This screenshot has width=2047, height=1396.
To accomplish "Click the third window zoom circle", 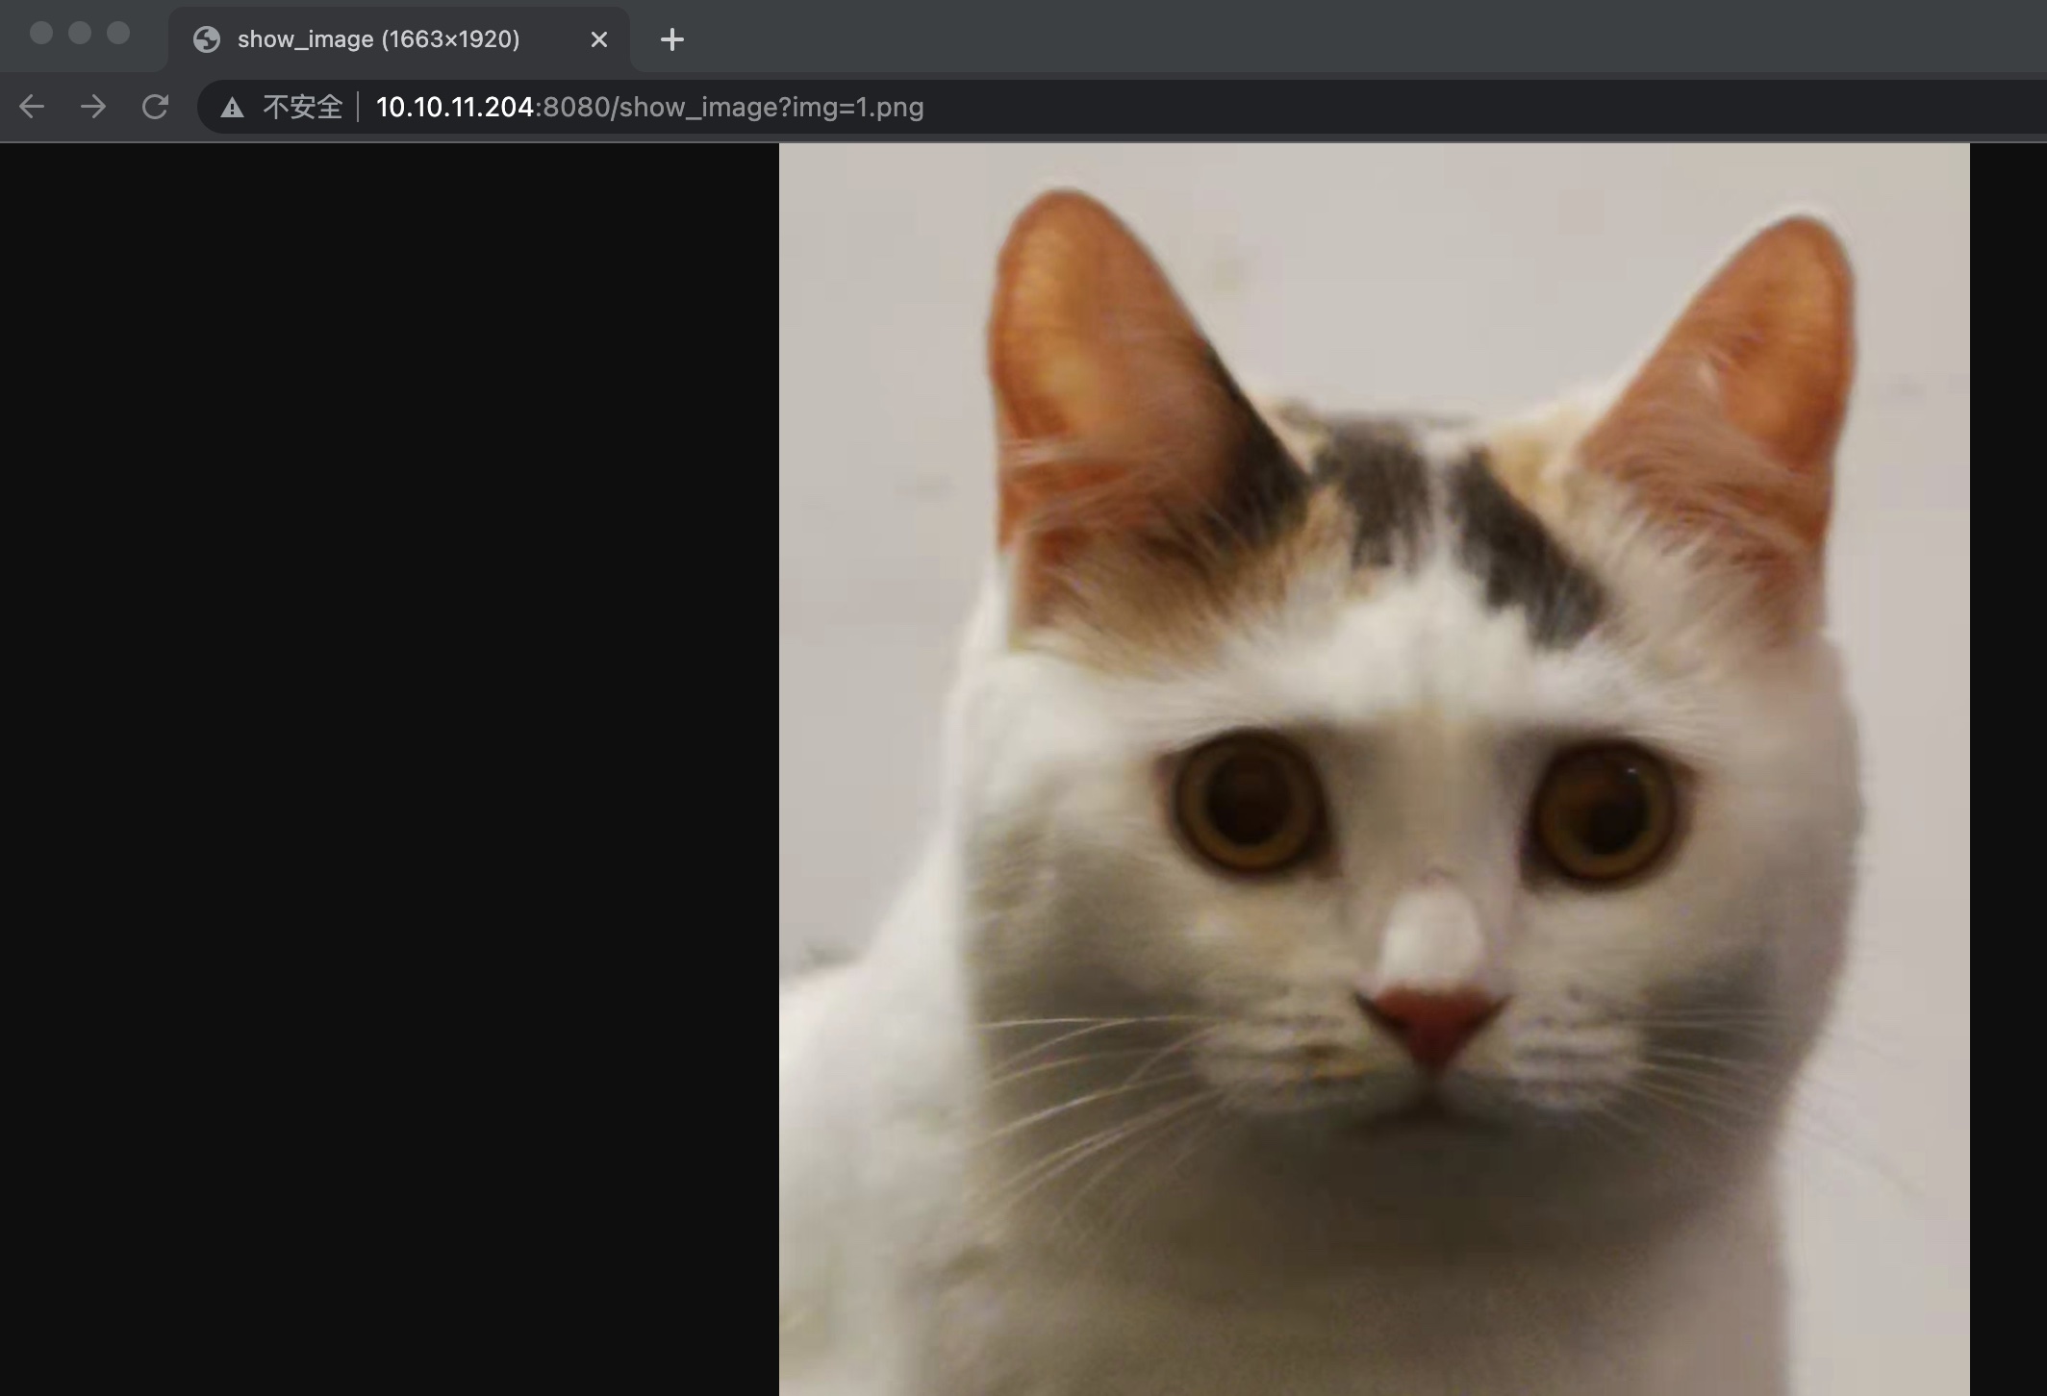I will pyautogui.click(x=118, y=34).
